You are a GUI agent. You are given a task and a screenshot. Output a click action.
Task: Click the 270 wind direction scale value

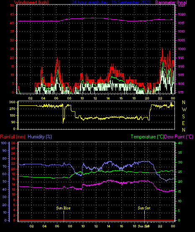[12, 109]
